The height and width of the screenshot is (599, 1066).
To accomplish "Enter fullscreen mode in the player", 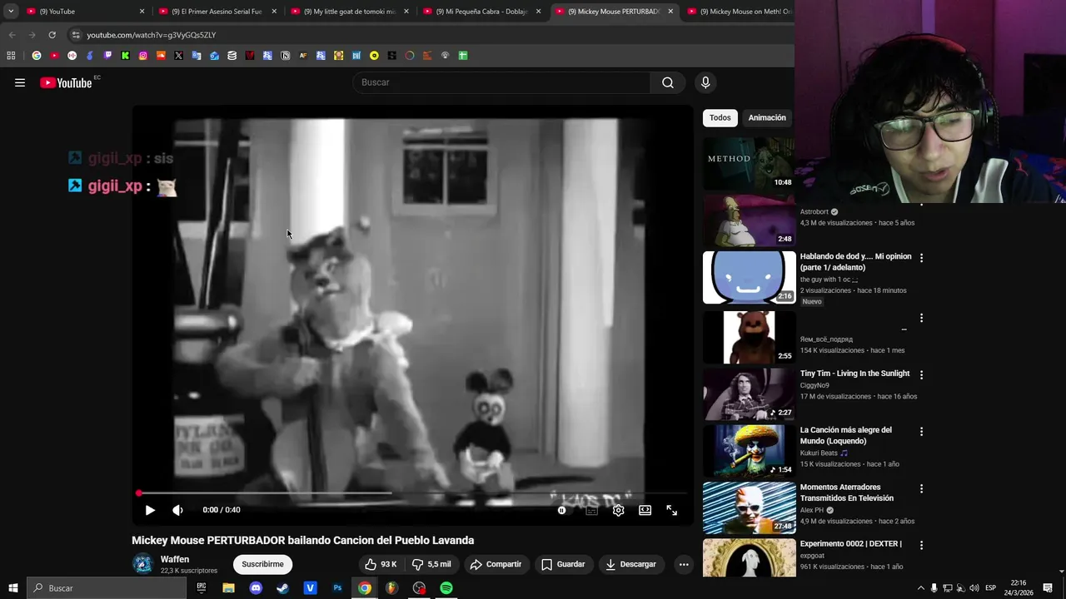I will [x=671, y=510].
